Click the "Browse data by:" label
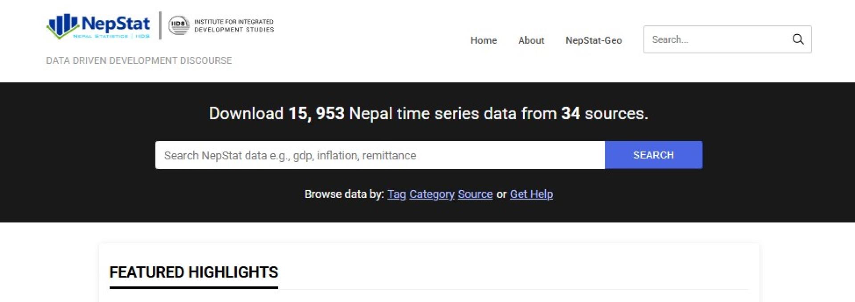 click(x=344, y=195)
